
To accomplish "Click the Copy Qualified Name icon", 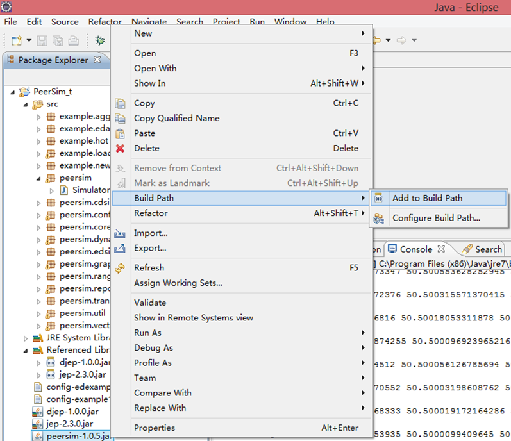I will click(120, 118).
